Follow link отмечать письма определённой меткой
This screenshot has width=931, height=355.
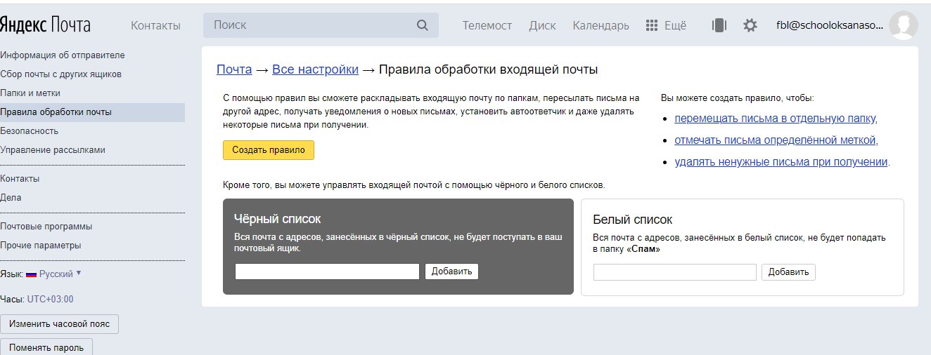click(x=776, y=140)
